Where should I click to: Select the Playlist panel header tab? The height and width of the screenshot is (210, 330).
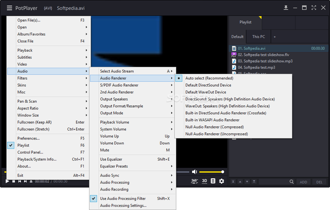245,22
